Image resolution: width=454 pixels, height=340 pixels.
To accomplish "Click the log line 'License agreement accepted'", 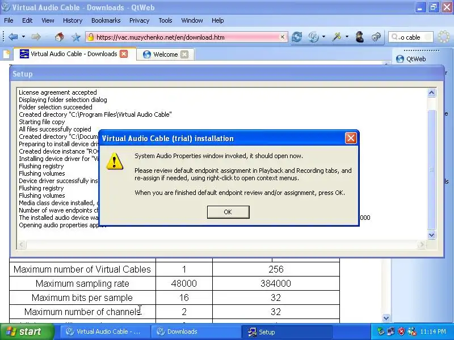I will tap(58, 92).
